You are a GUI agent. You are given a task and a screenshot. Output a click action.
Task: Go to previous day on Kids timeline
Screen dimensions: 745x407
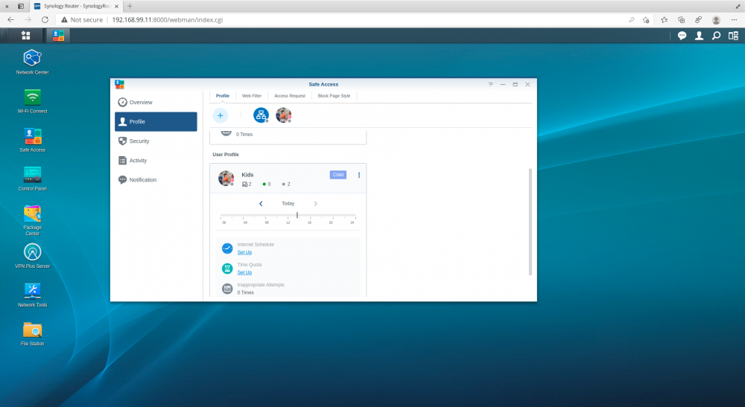tap(261, 204)
